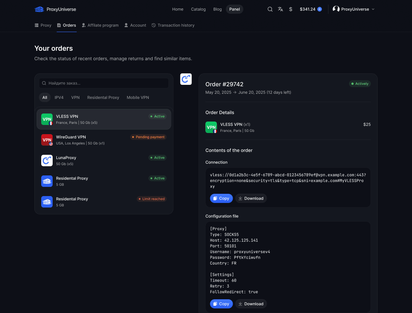Copy the VLESS connection string
Viewport: 412px width, 313px height.
click(221, 198)
